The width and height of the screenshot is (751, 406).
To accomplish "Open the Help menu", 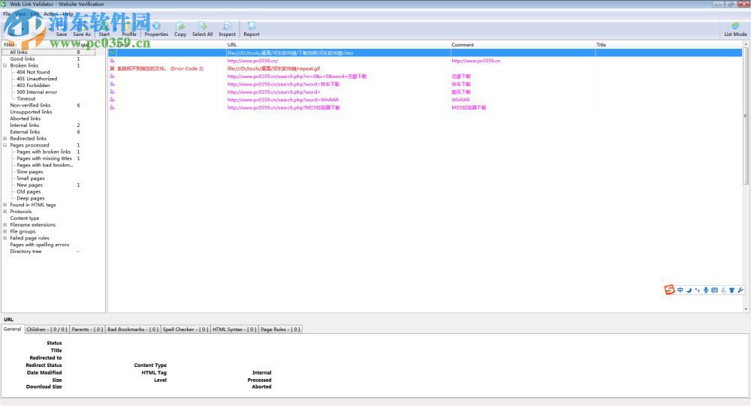I will 68,14.
